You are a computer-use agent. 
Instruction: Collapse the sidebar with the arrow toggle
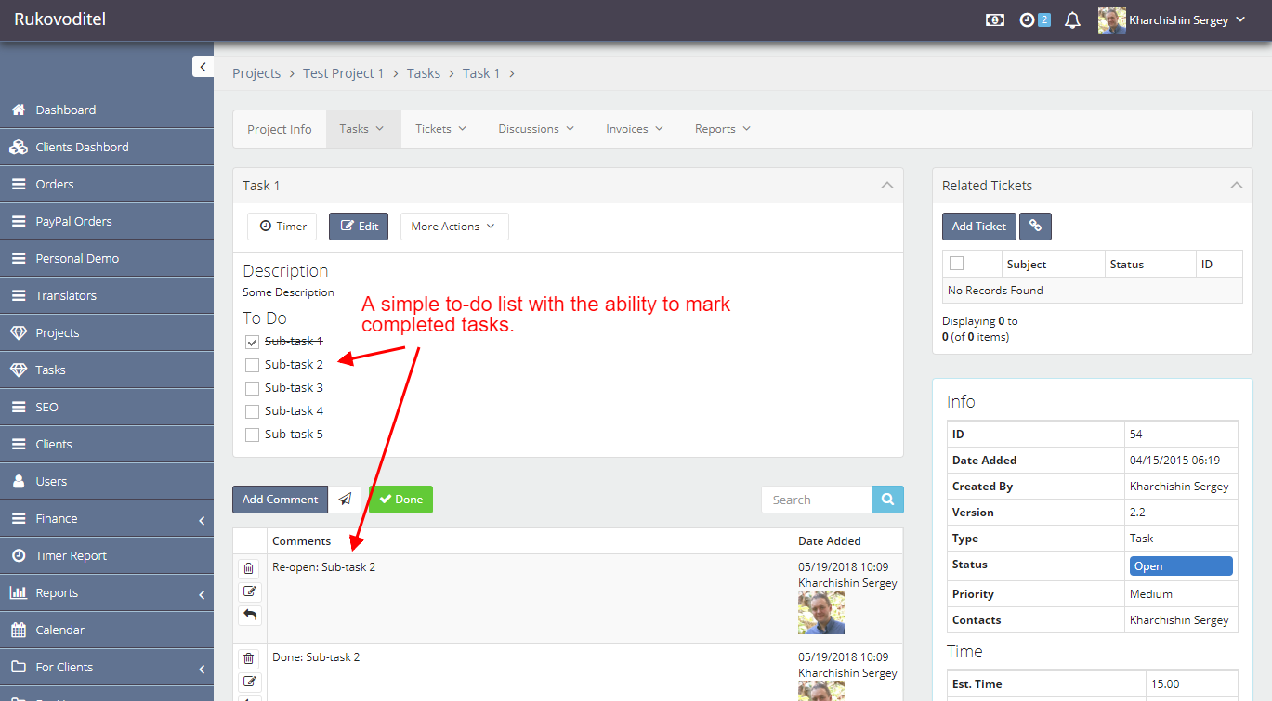pyautogui.click(x=203, y=67)
